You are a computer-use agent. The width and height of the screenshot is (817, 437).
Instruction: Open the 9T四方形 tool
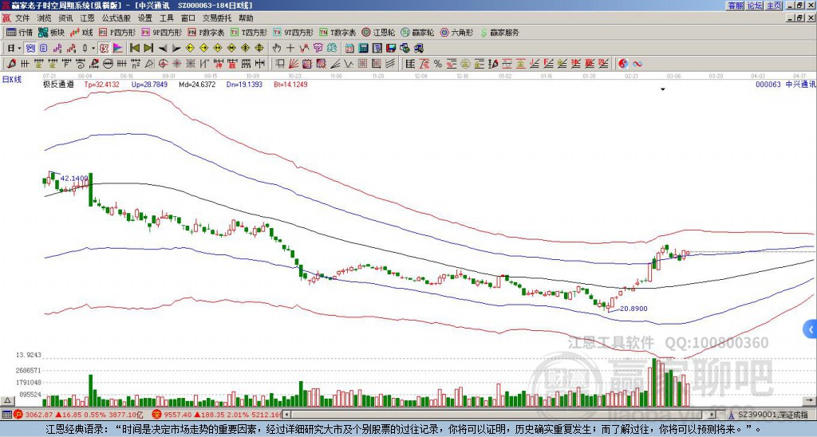293,32
